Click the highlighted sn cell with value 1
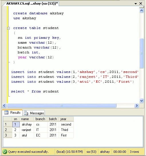This screenshot has width=146, height=156. point(16,124)
